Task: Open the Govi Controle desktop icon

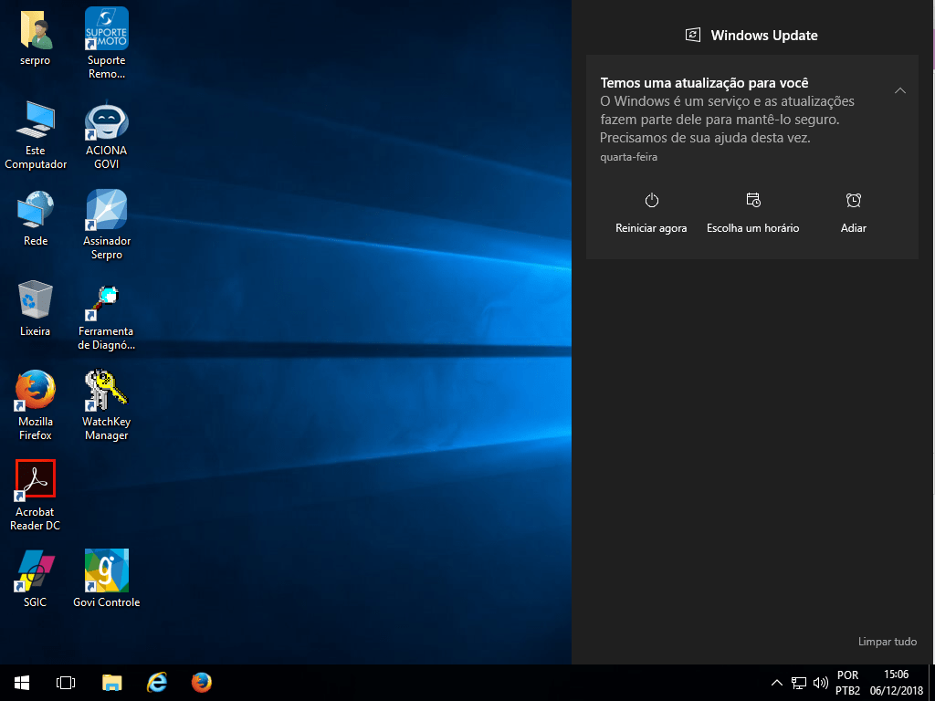Action: 107,570
